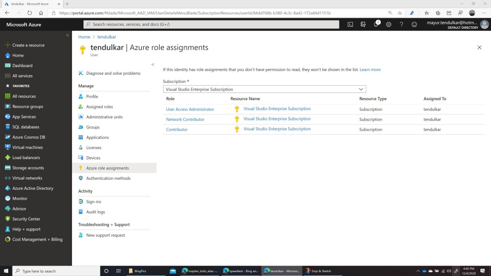Image resolution: width=491 pixels, height=276 pixels.
Task: Click the feedback smiley icon
Action: click(x=414, y=24)
